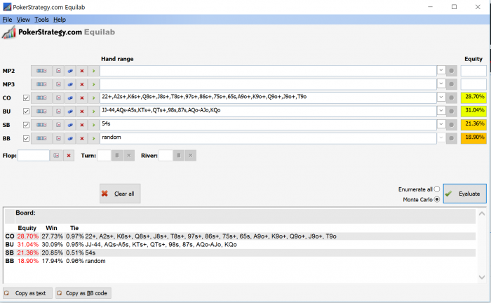491x303 pixels.
Task: Clear MP2 row with red X
Action: pyautogui.click(x=82, y=71)
